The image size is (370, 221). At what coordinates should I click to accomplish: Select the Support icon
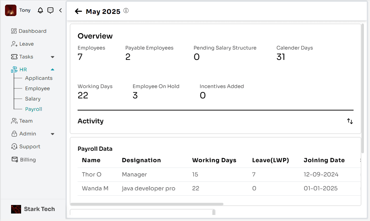[14, 147]
